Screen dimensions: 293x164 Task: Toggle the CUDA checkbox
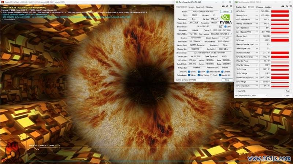[x=199, y=72]
